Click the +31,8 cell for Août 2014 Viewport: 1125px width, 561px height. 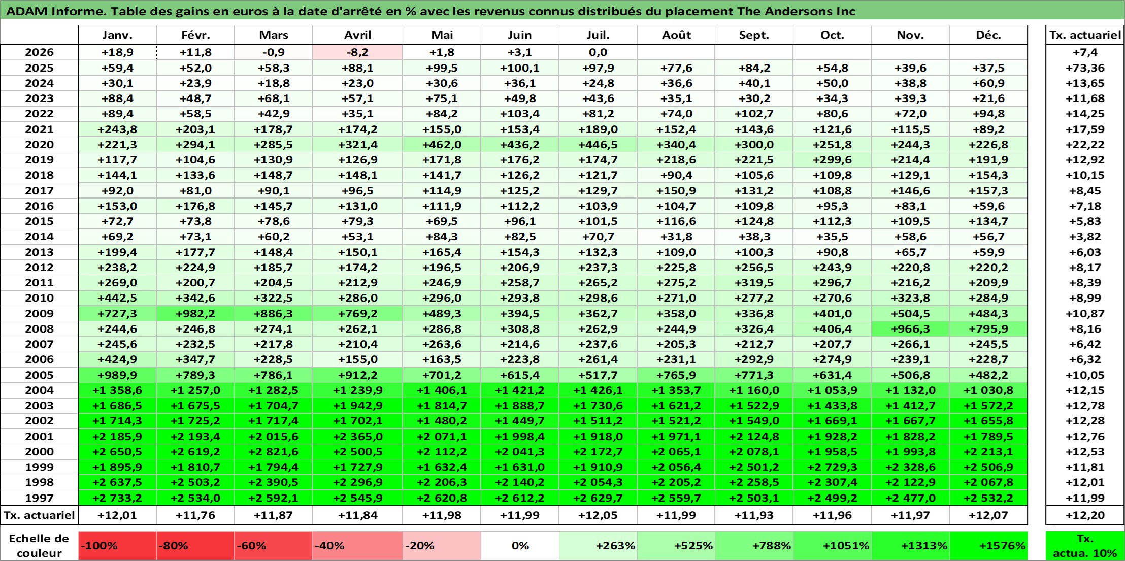pos(676,237)
